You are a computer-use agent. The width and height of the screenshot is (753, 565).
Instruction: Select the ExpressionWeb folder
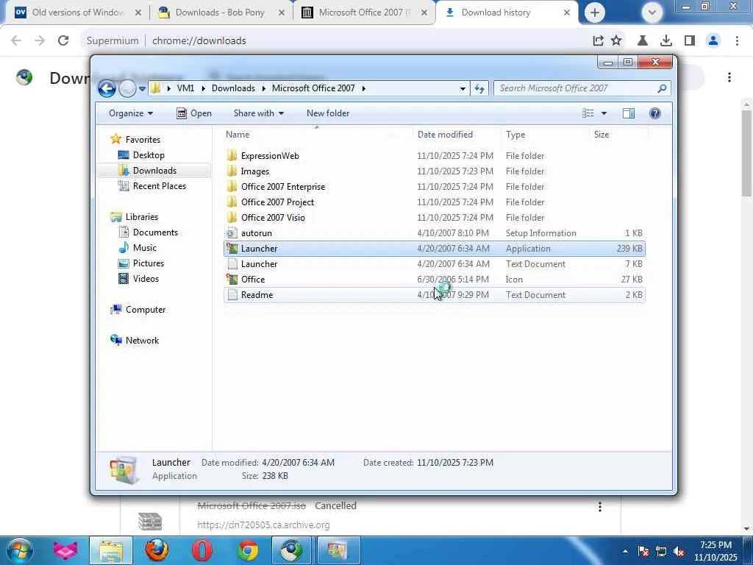[434, 156]
